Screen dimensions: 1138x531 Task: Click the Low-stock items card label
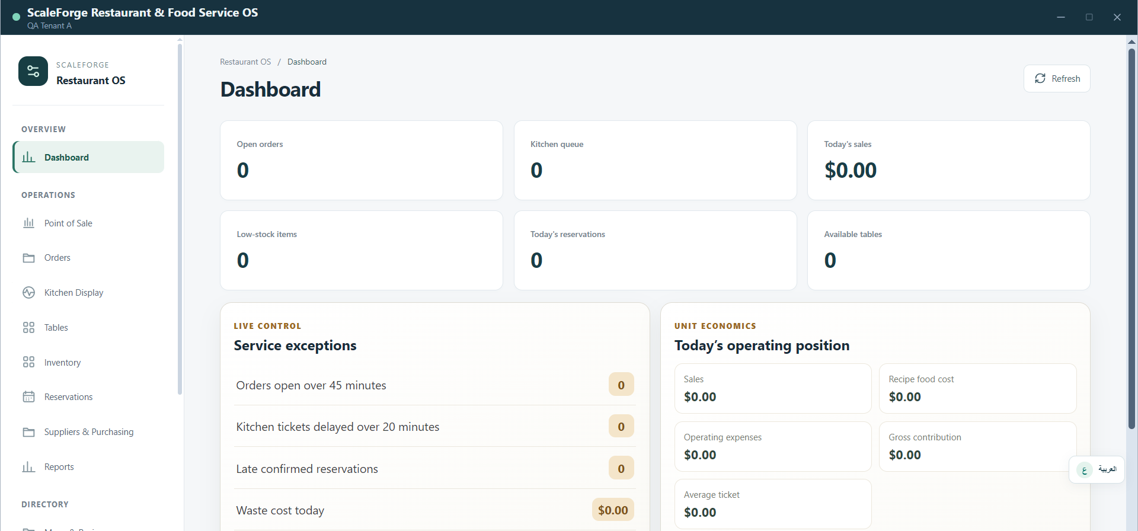(267, 234)
